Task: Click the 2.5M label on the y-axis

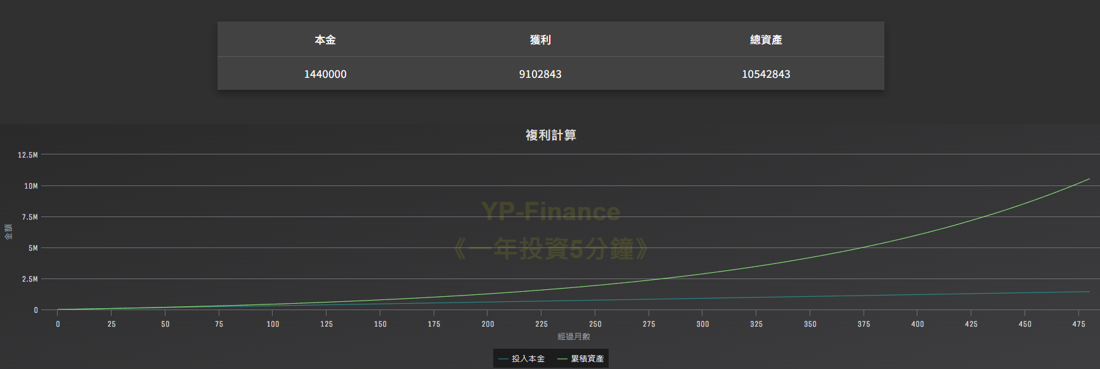Action: click(30, 279)
